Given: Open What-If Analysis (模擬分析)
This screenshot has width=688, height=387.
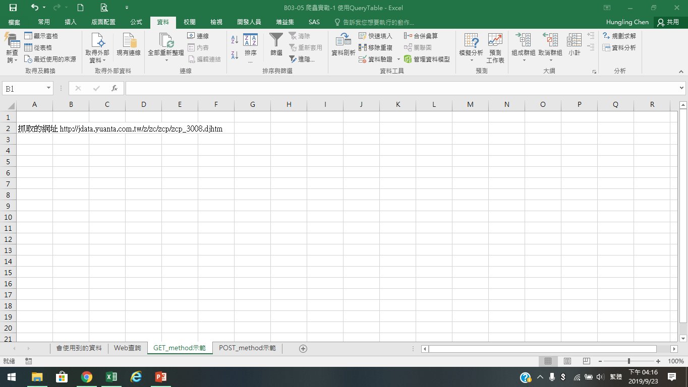Looking at the screenshot, I should click(471, 47).
